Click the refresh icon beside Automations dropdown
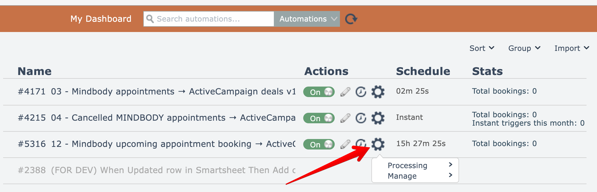 pos(351,19)
